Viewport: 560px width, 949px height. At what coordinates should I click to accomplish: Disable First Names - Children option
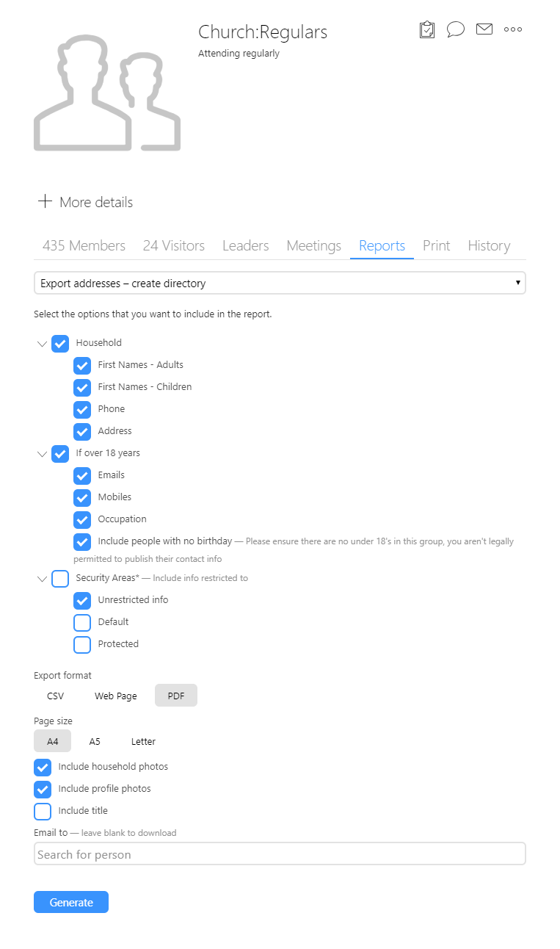coord(82,387)
